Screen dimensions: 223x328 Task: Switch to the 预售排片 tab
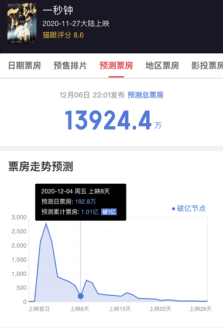[x=70, y=66]
